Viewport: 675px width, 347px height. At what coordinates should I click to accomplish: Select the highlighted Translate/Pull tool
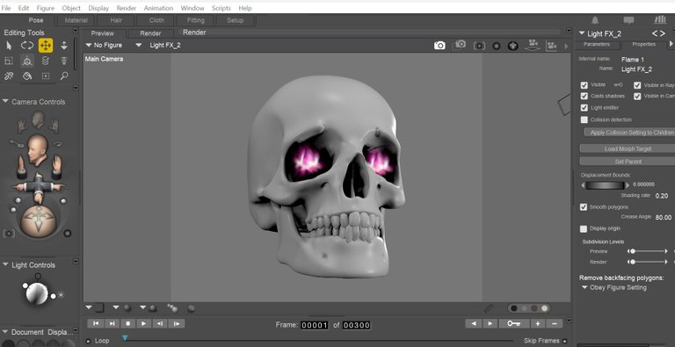[x=46, y=46]
